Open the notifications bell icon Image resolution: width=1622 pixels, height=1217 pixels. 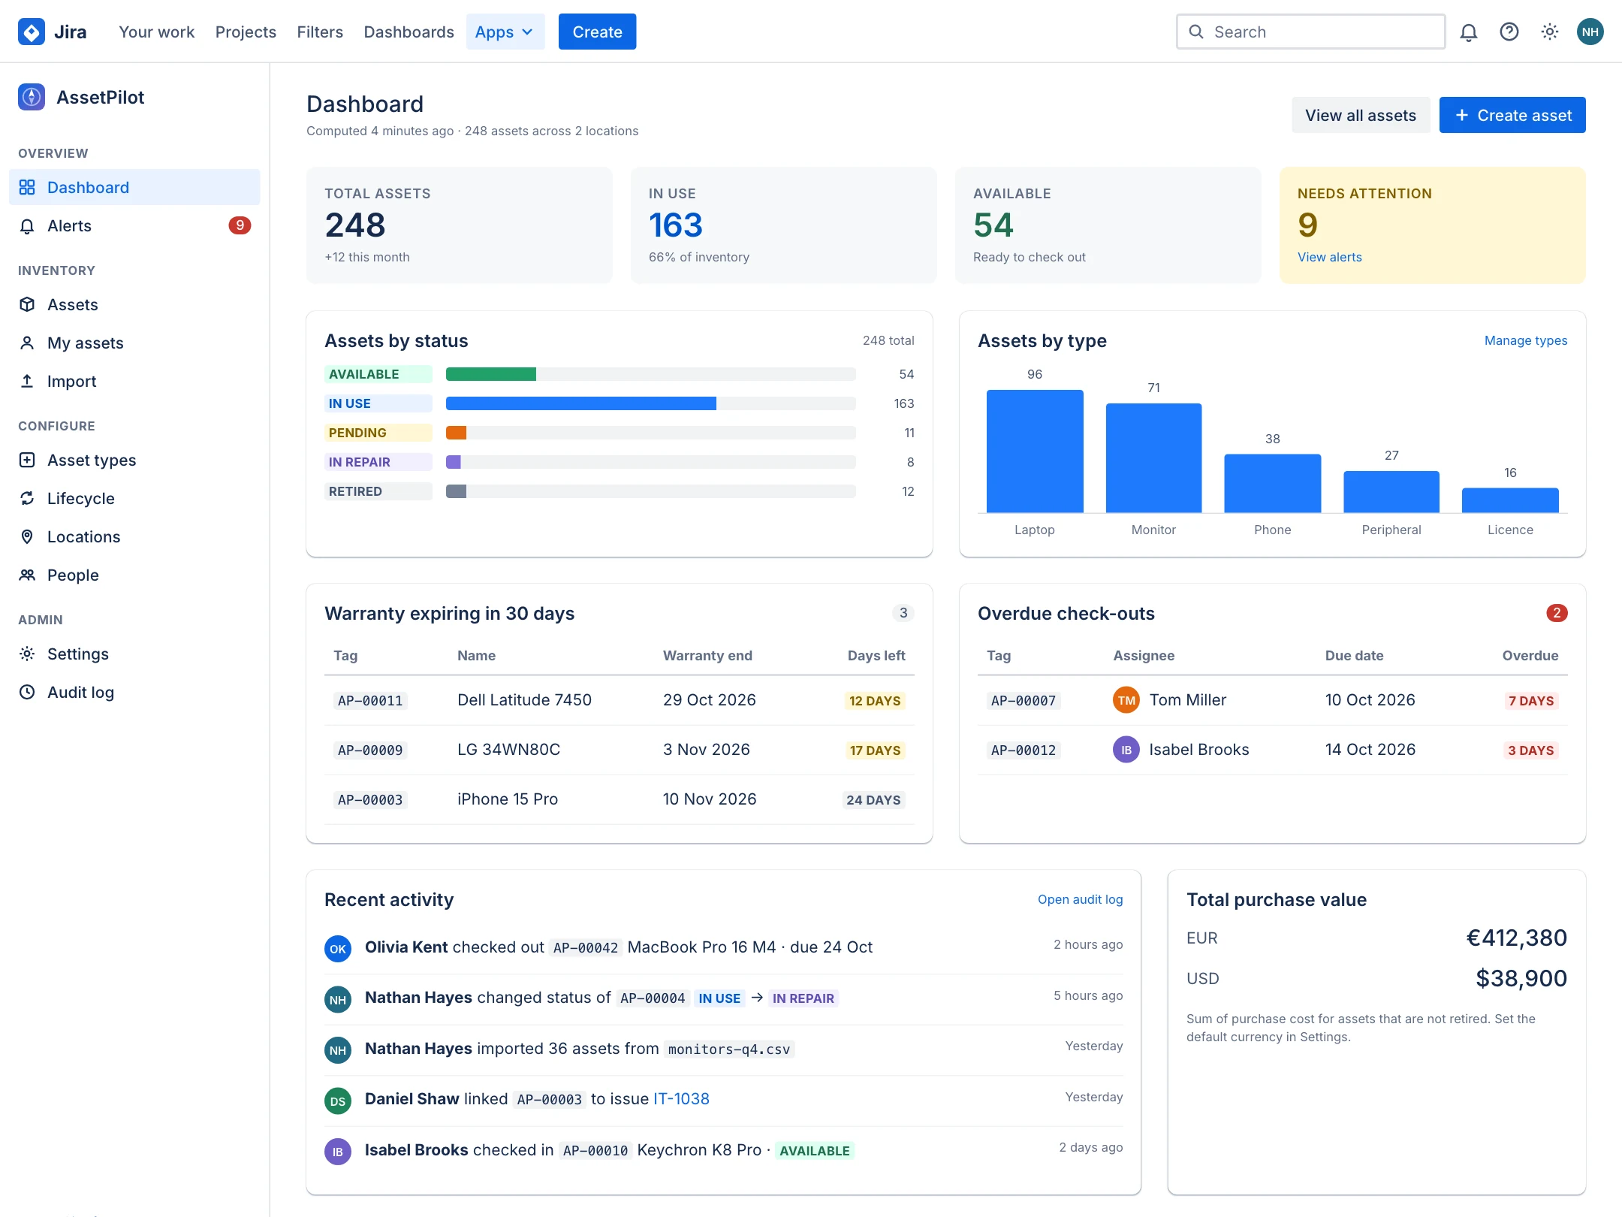pyautogui.click(x=1469, y=32)
